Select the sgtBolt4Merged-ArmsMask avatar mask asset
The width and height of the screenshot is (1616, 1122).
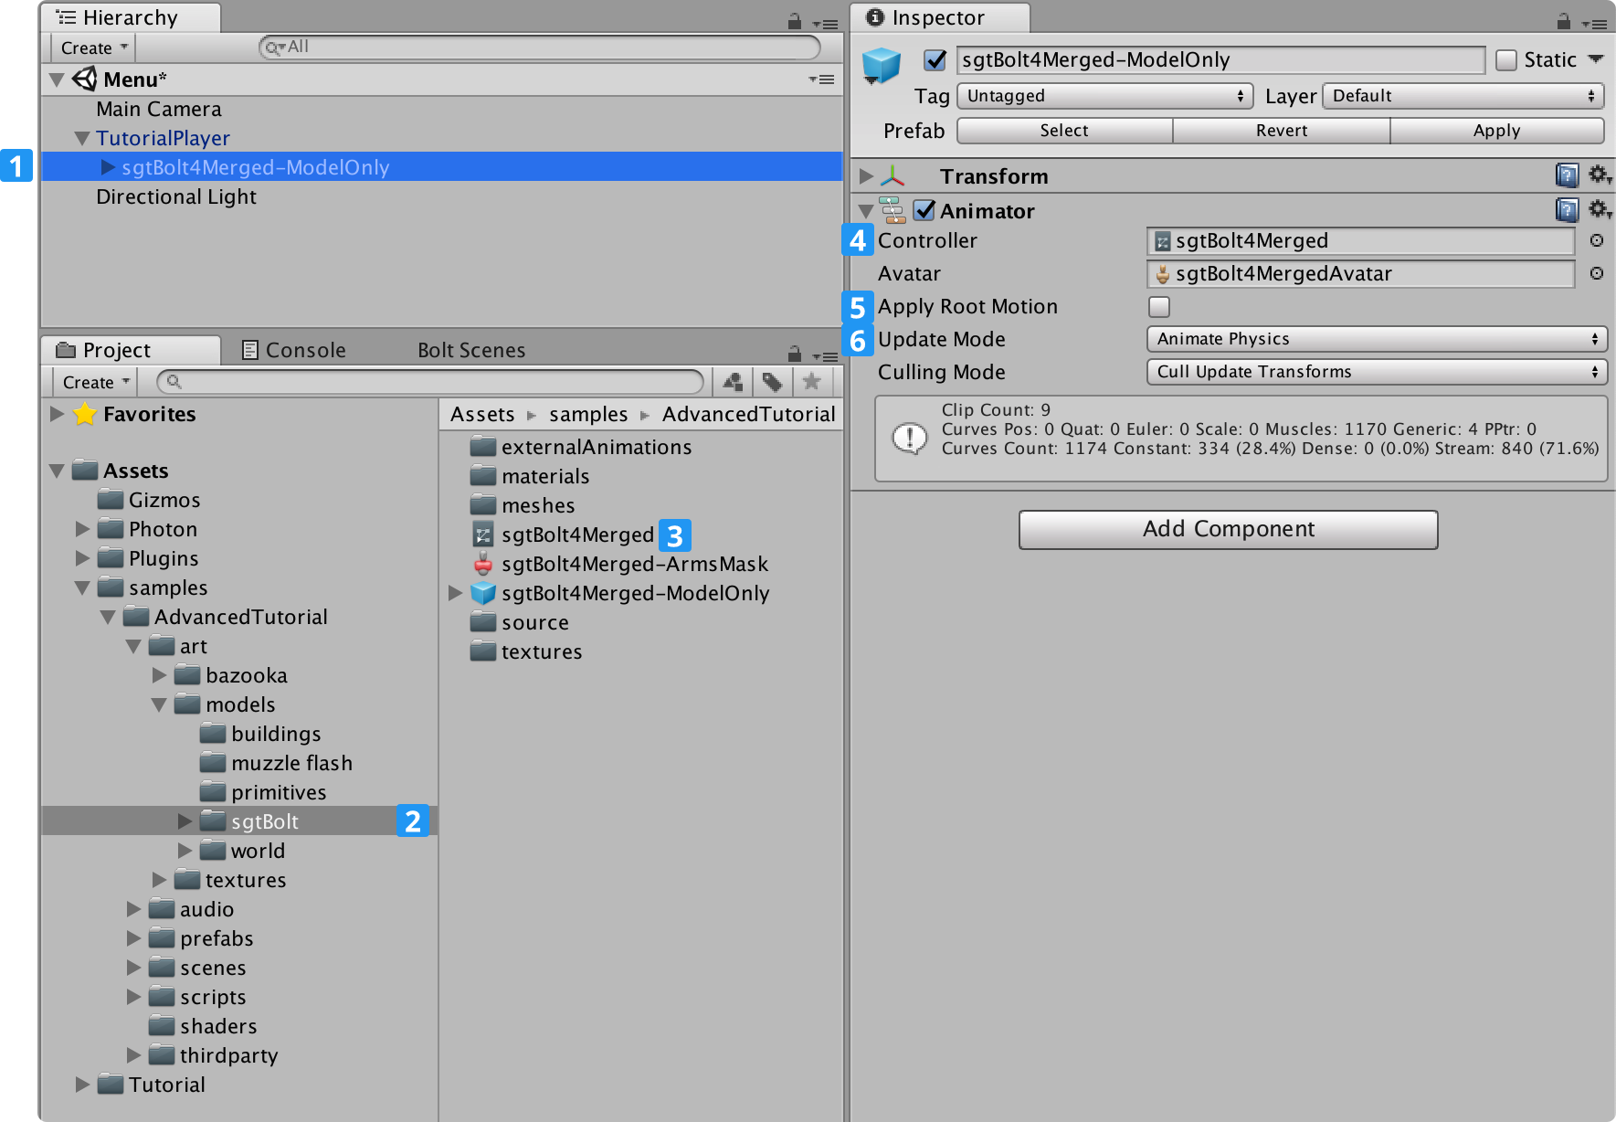619,564
